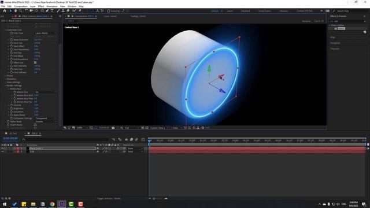Open the Edit menu
The height and width of the screenshot is (208, 370).
tap(9, 6)
